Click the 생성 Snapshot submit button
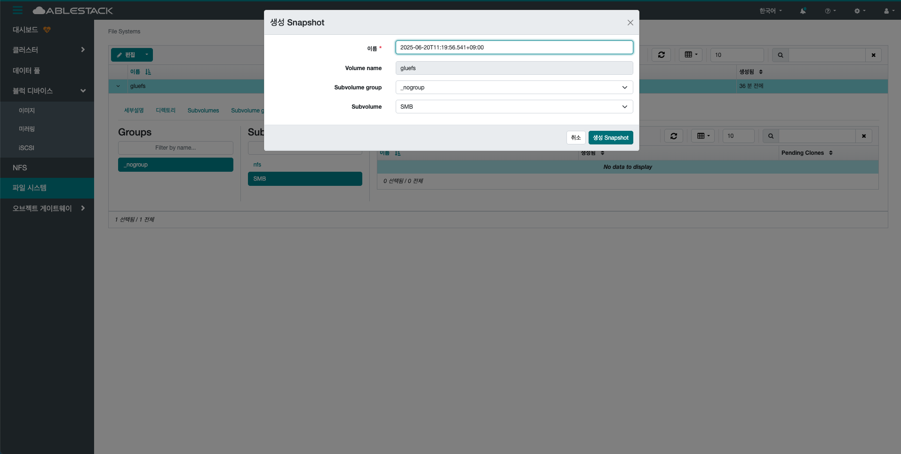Image resolution: width=901 pixels, height=454 pixels. click(x=611, y=137)
